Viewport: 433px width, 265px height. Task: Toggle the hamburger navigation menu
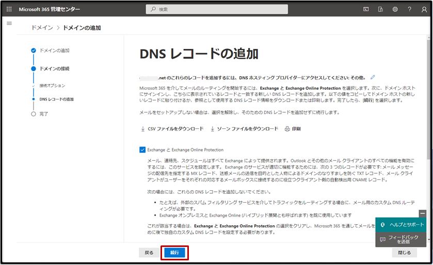pos(9,23)
